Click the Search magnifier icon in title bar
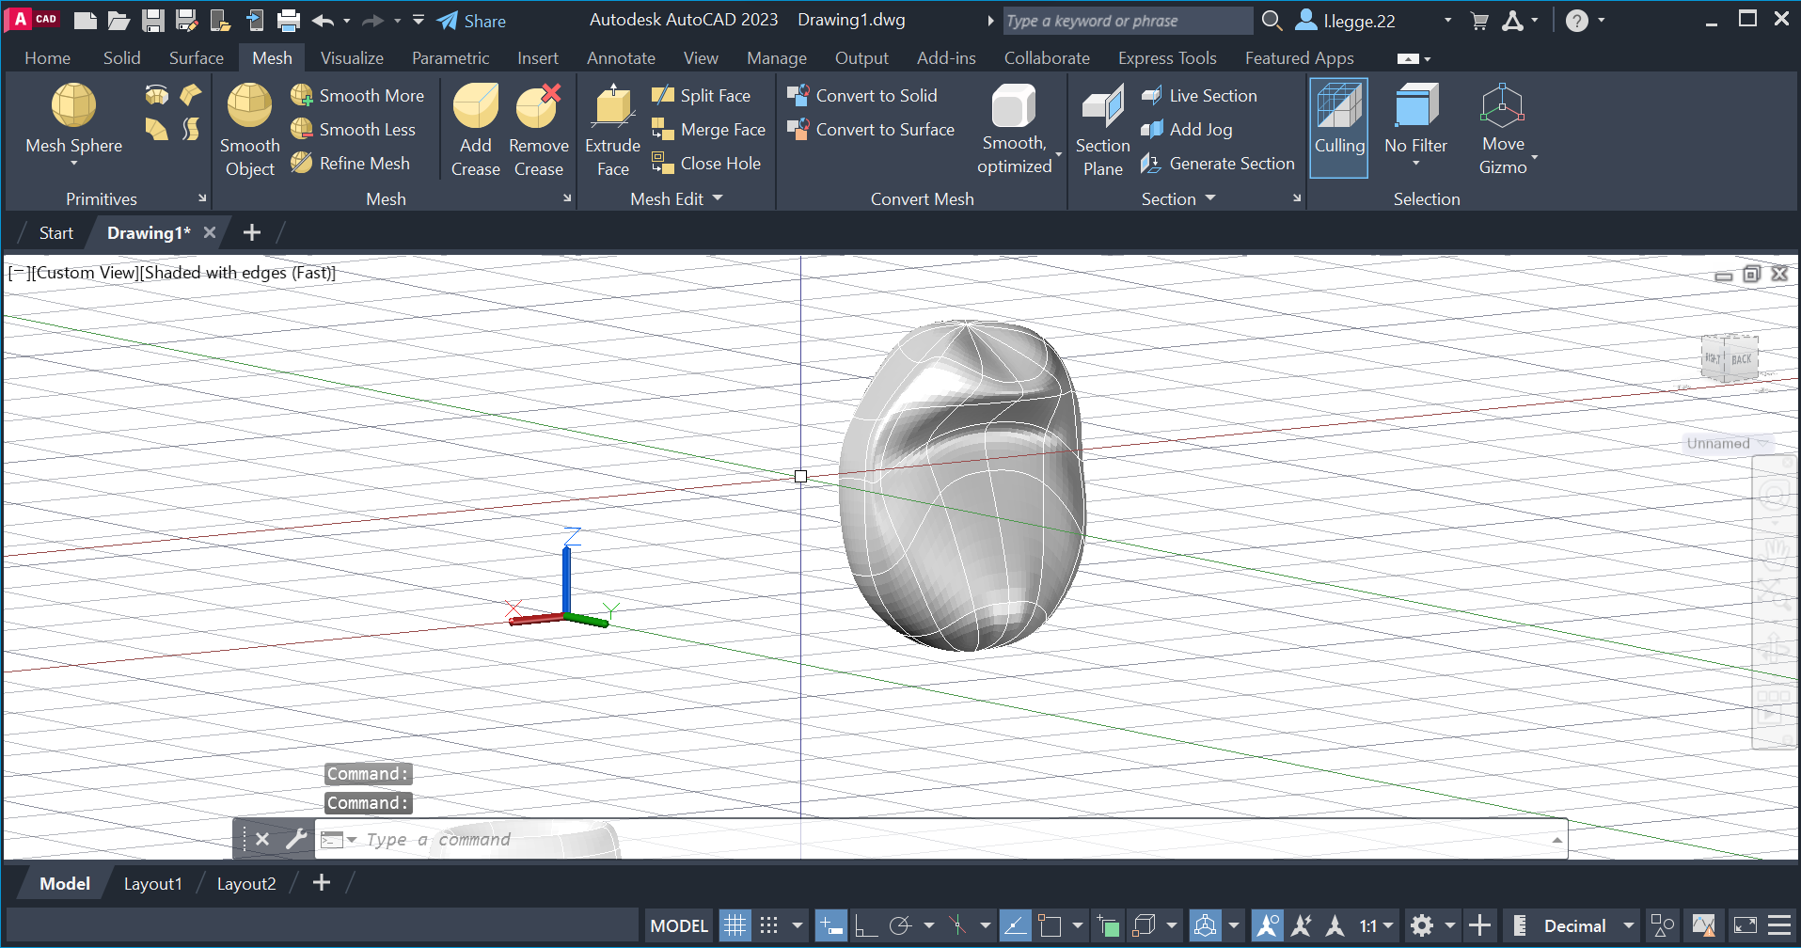Screen dimensions: 1801x948 pyautogui.click(x=1272, y=20)
